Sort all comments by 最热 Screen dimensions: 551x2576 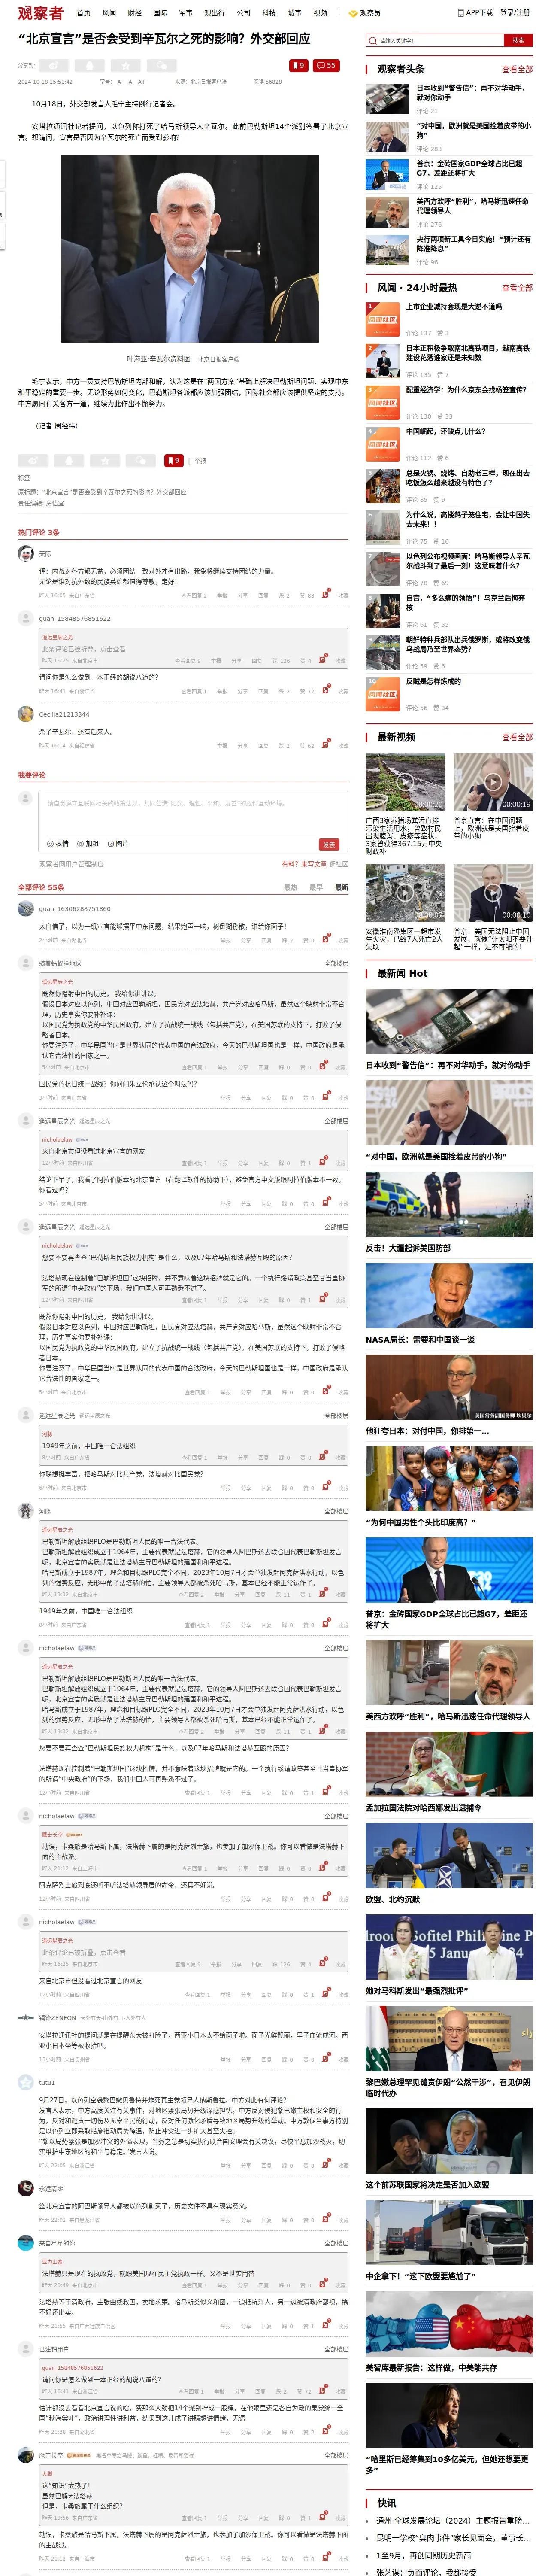(x=290, y=887)
